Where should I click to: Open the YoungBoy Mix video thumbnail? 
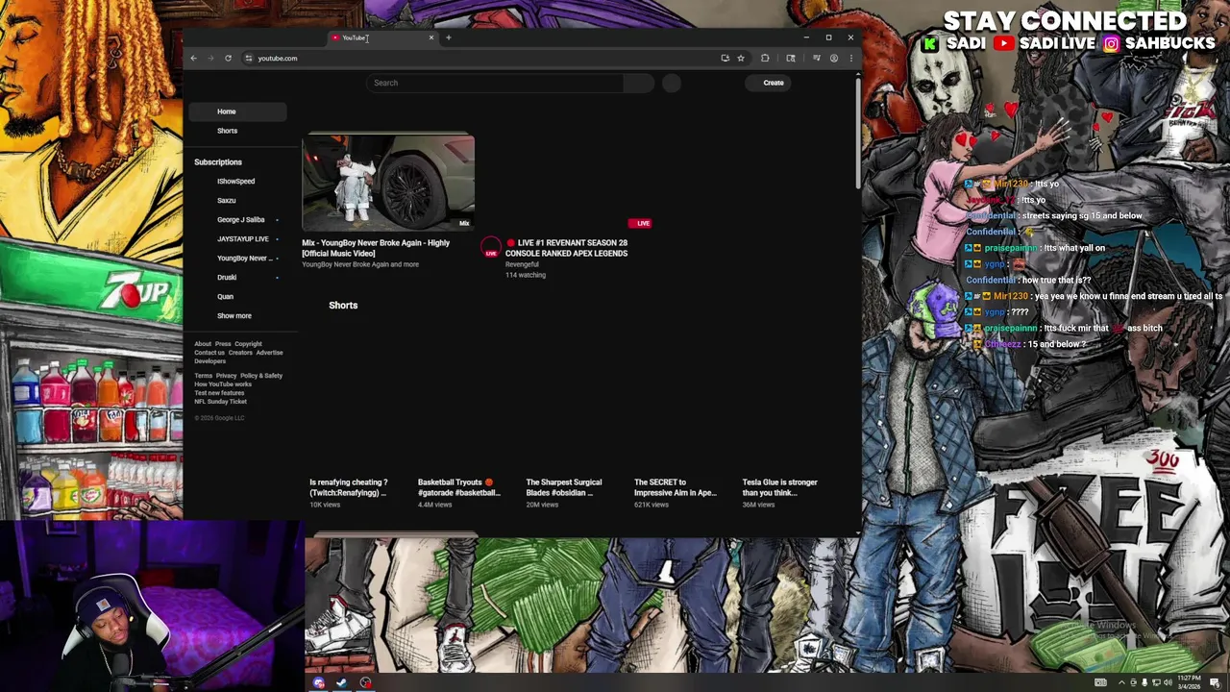click(x=388, y=183)
